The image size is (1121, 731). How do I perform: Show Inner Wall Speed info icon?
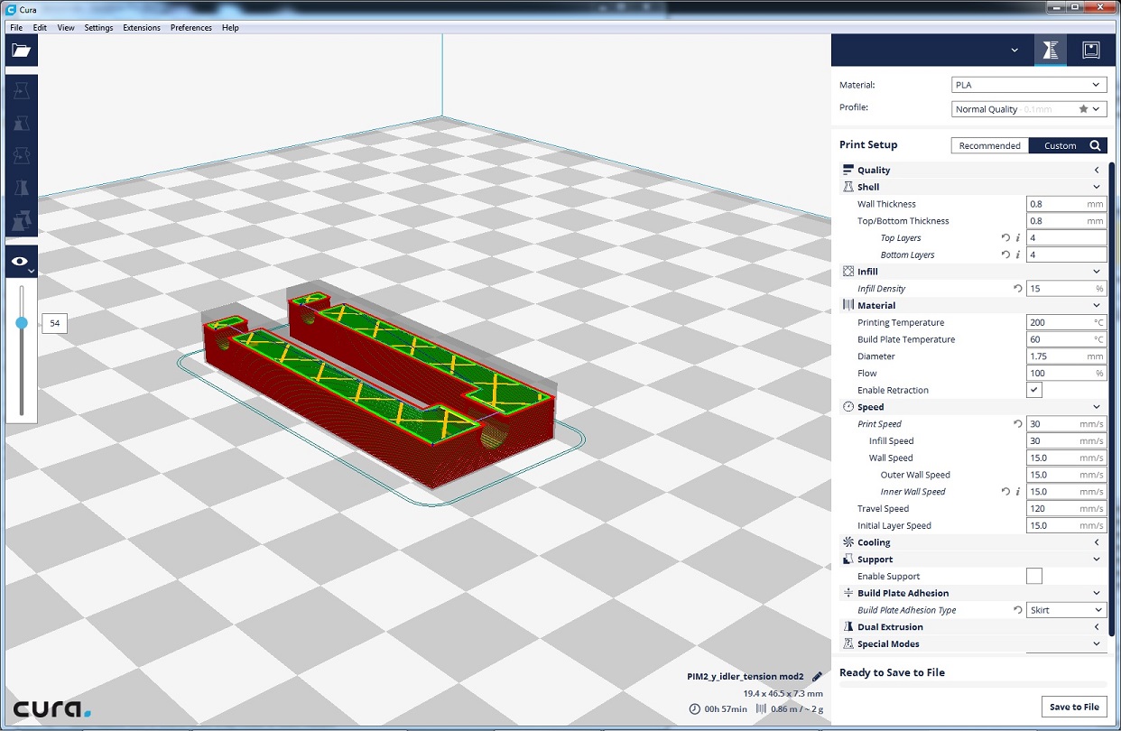1018,492
